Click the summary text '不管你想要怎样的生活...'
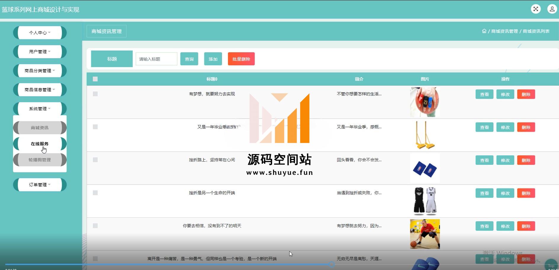Viewport: 559px width, 270px height. (x=359, y=94)
